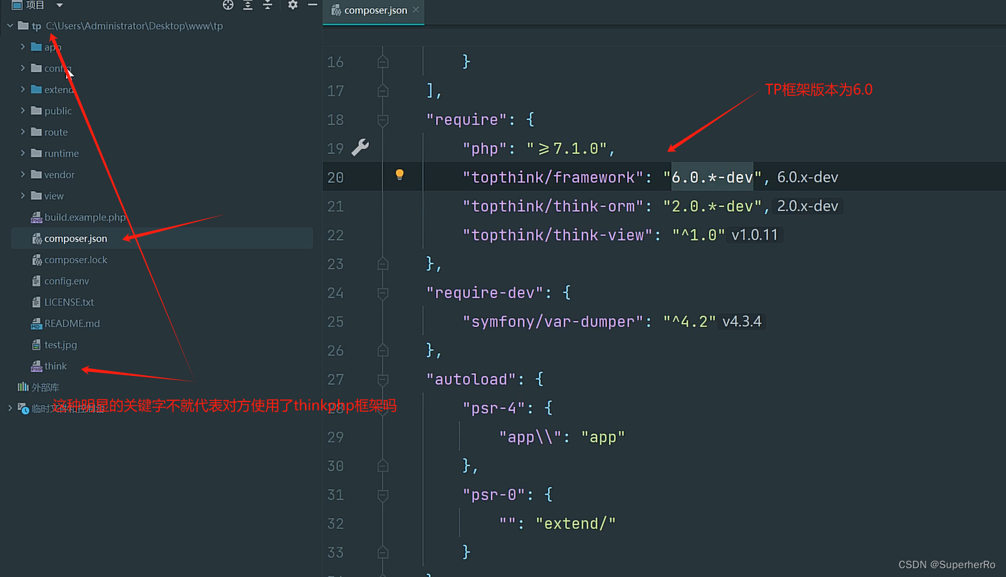Open the project view dropdown arrow
This screenshot has height=577, width=1006.
pyautogui.click(x=59, y=5)
